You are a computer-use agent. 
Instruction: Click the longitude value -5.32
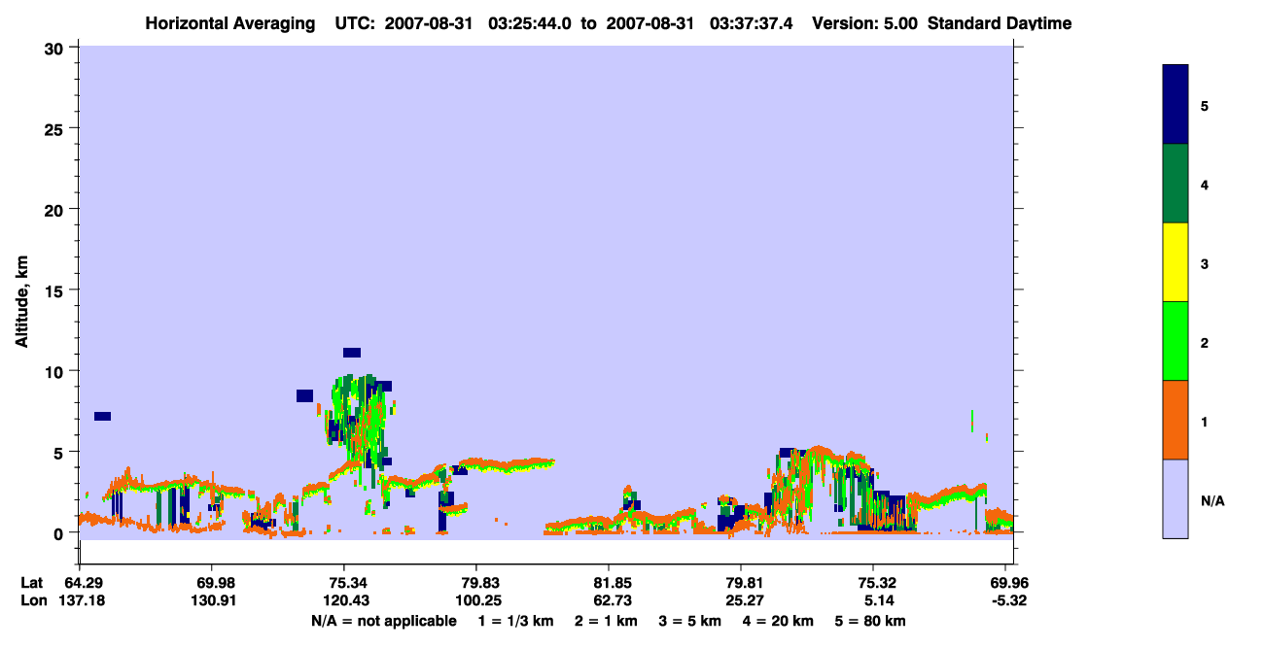[x=1008, y=600]
